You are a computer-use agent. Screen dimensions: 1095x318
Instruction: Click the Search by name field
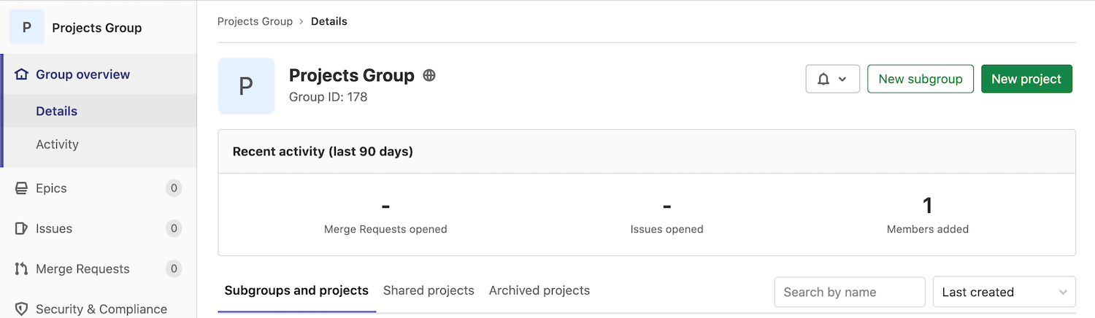point(849,292)
